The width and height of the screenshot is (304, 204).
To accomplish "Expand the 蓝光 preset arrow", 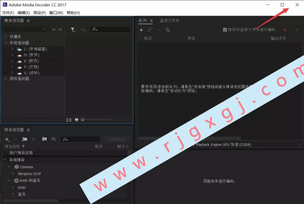I will [x=13, y=194].
